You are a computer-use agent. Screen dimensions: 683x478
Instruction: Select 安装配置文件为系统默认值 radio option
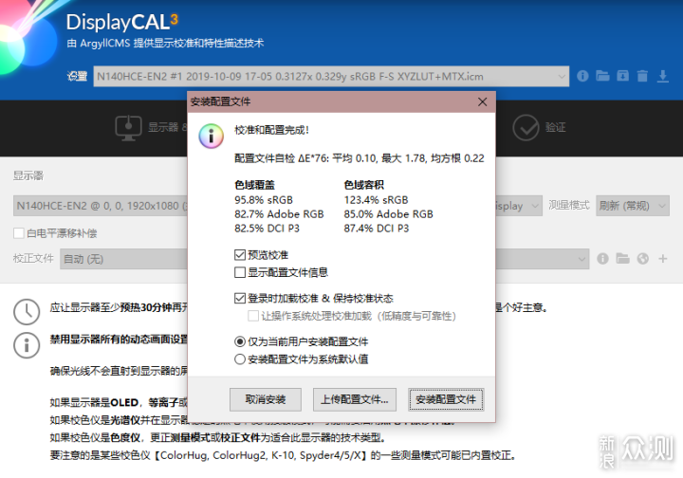[x=239, y=358]
